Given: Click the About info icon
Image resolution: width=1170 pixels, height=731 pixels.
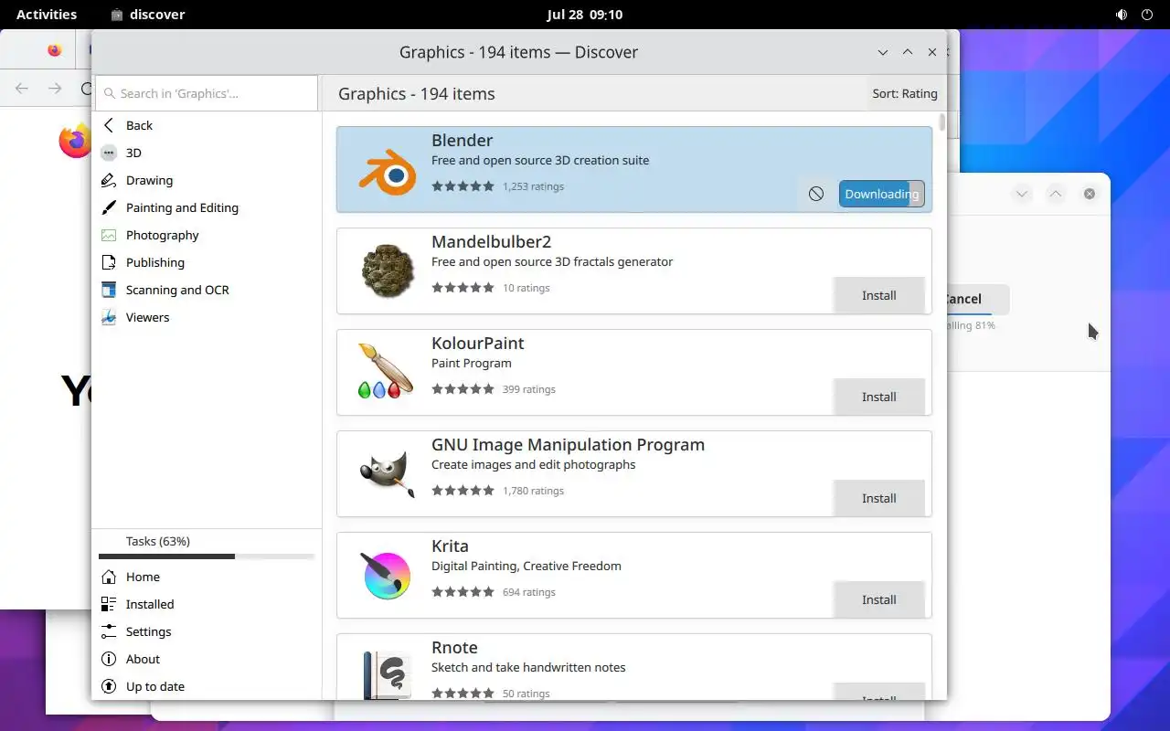Looking at the screenshot, I should [109, 659].
